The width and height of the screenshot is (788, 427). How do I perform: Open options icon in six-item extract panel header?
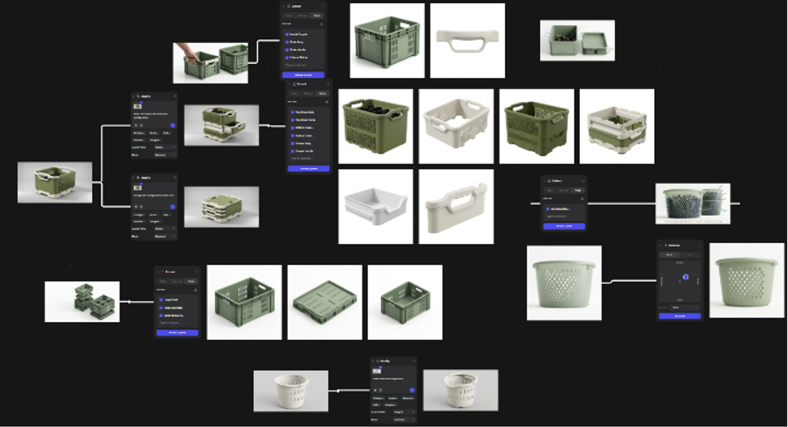pos(328,84)
